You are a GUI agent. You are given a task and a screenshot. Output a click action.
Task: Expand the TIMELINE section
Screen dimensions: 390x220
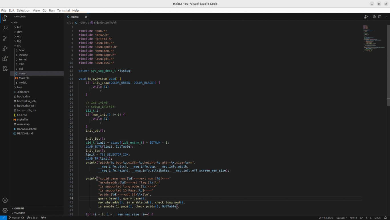[x=37, y=213]
